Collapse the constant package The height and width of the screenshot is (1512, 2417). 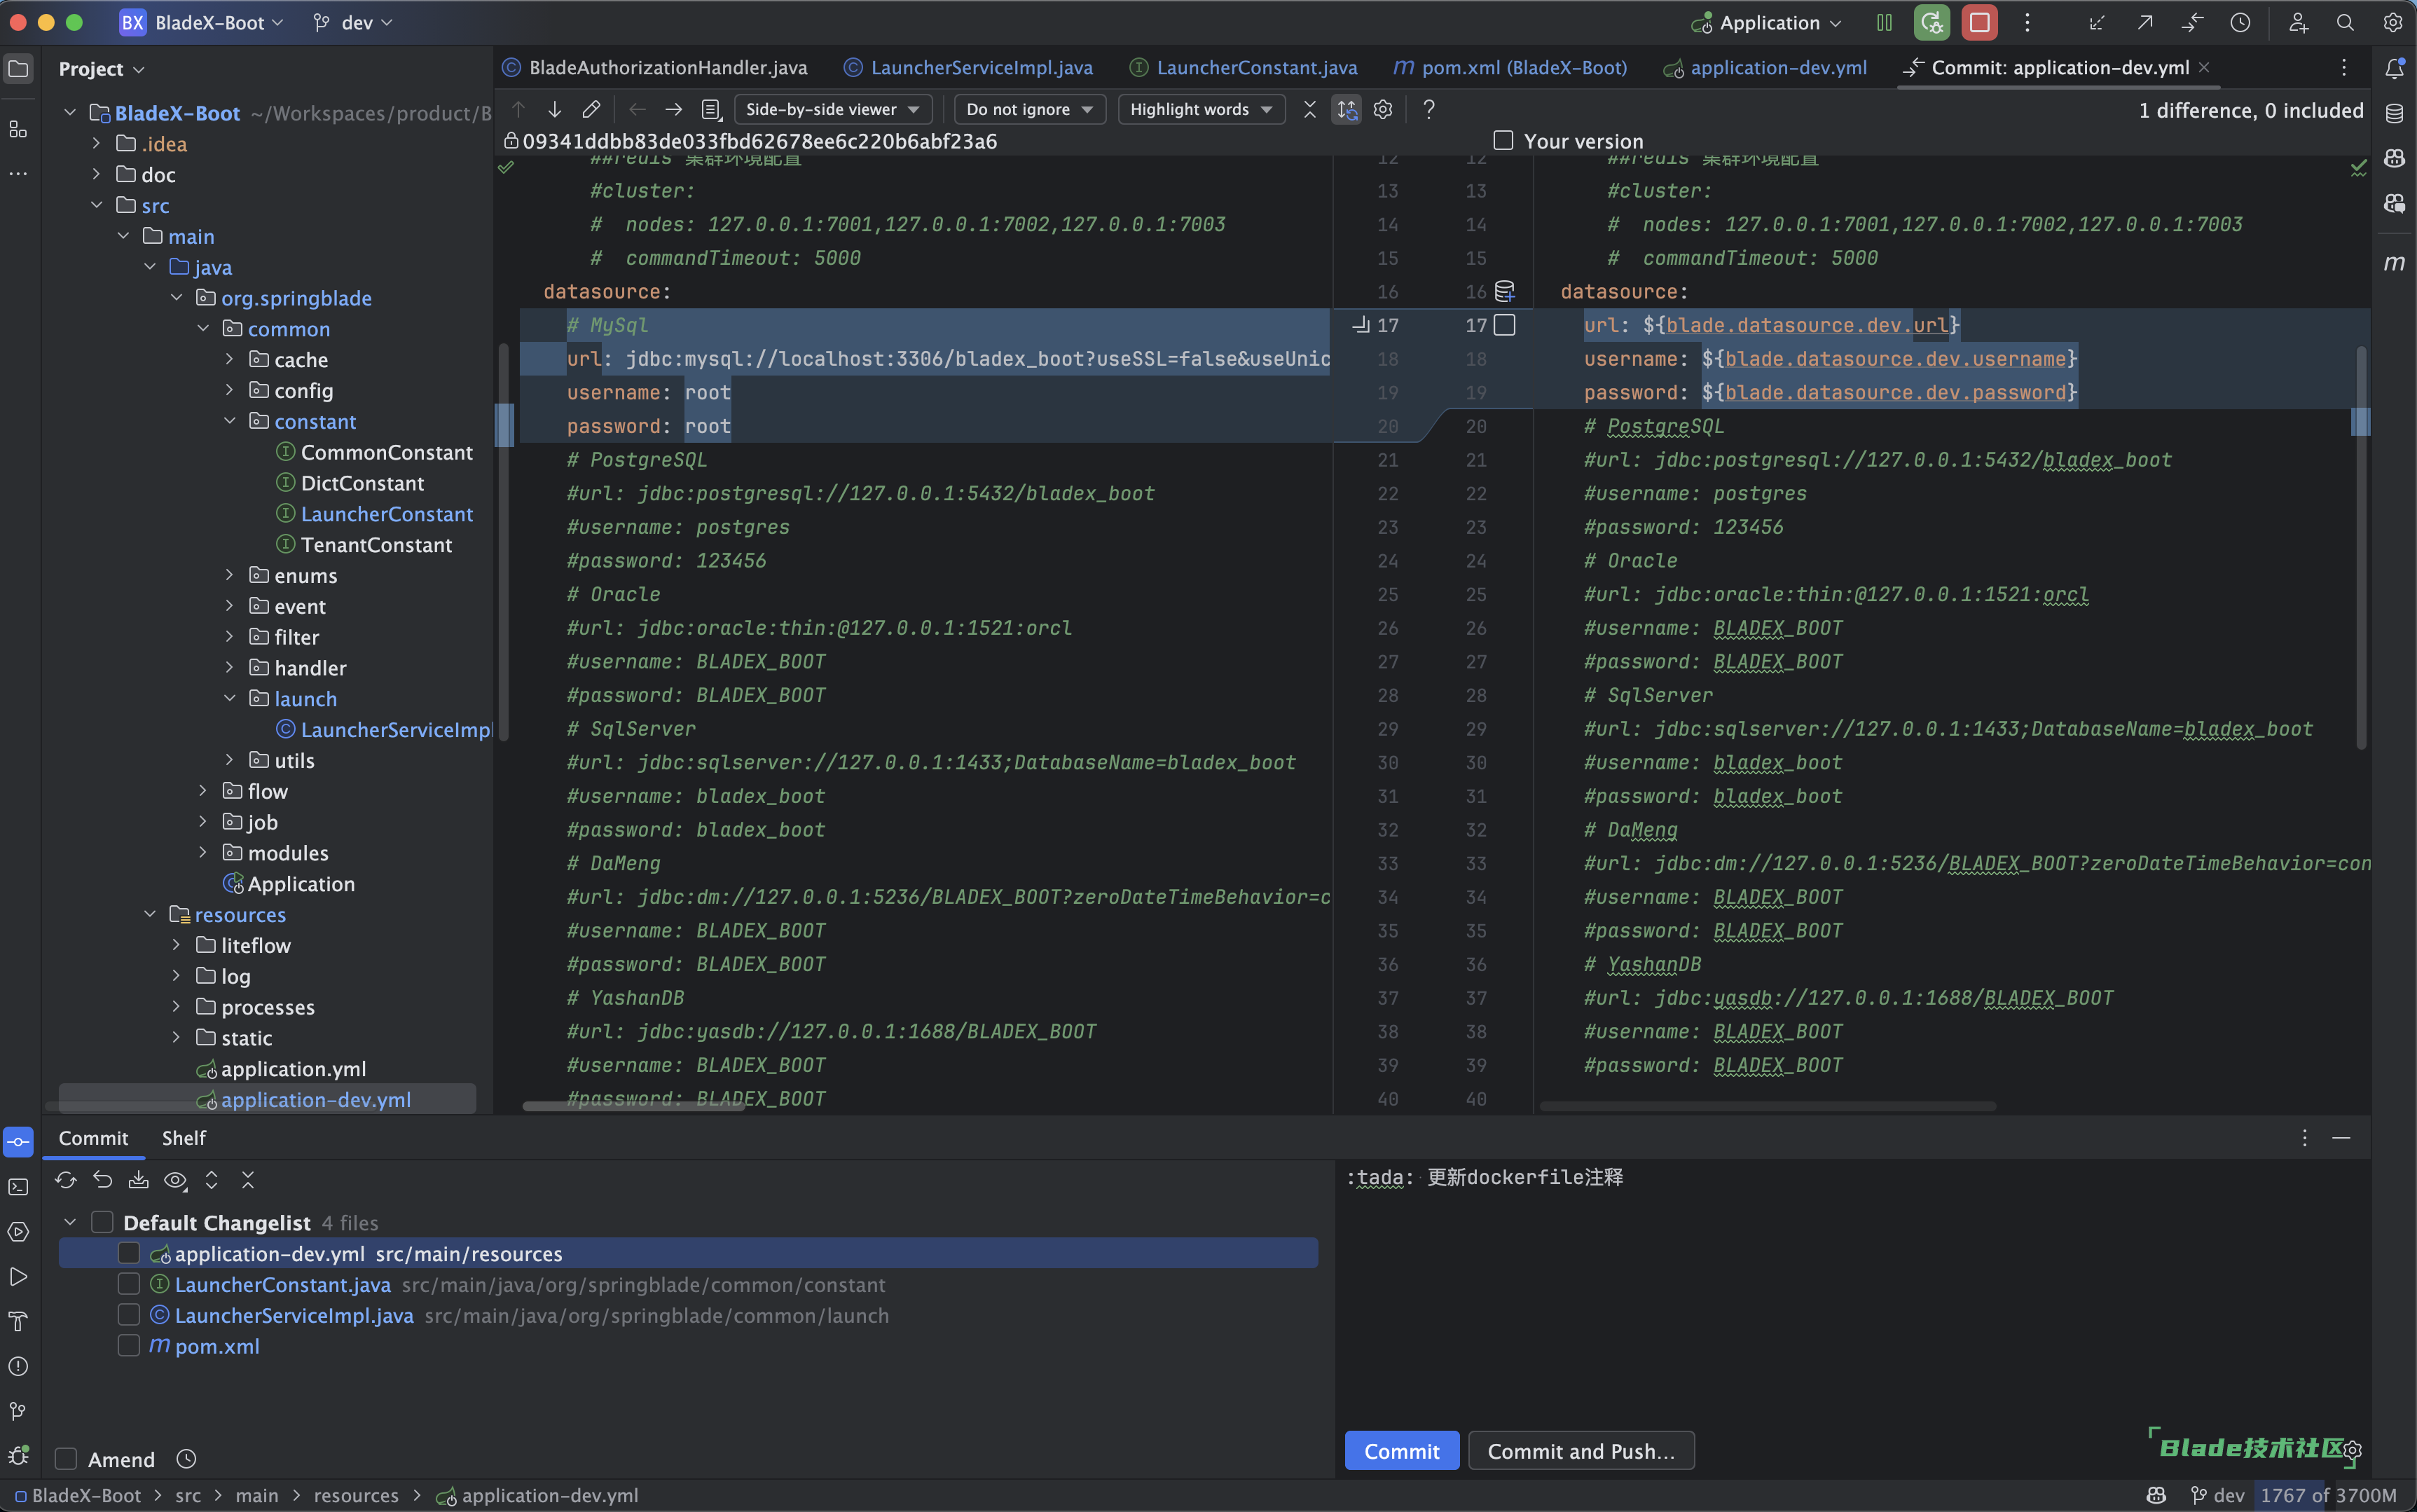click(229, 421)
